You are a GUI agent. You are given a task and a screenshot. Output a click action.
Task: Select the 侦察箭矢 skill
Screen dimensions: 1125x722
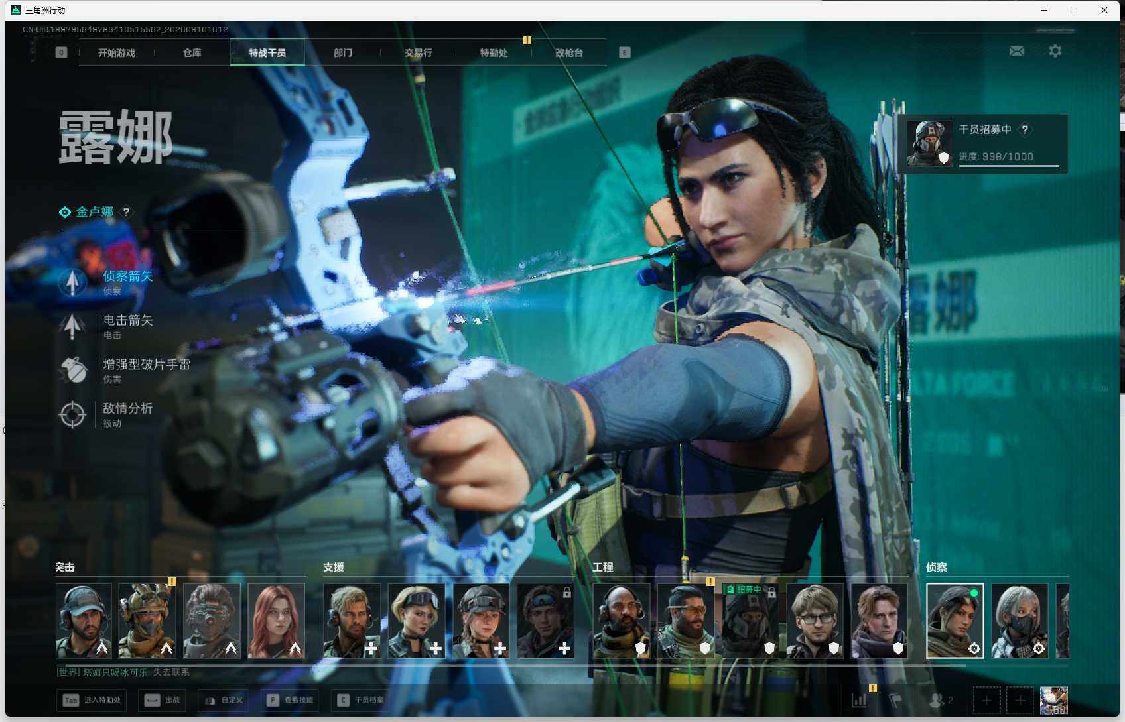(x=106, y=282)
